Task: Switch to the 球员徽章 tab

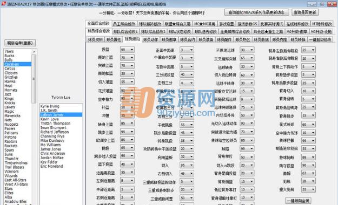Action: 169,39
